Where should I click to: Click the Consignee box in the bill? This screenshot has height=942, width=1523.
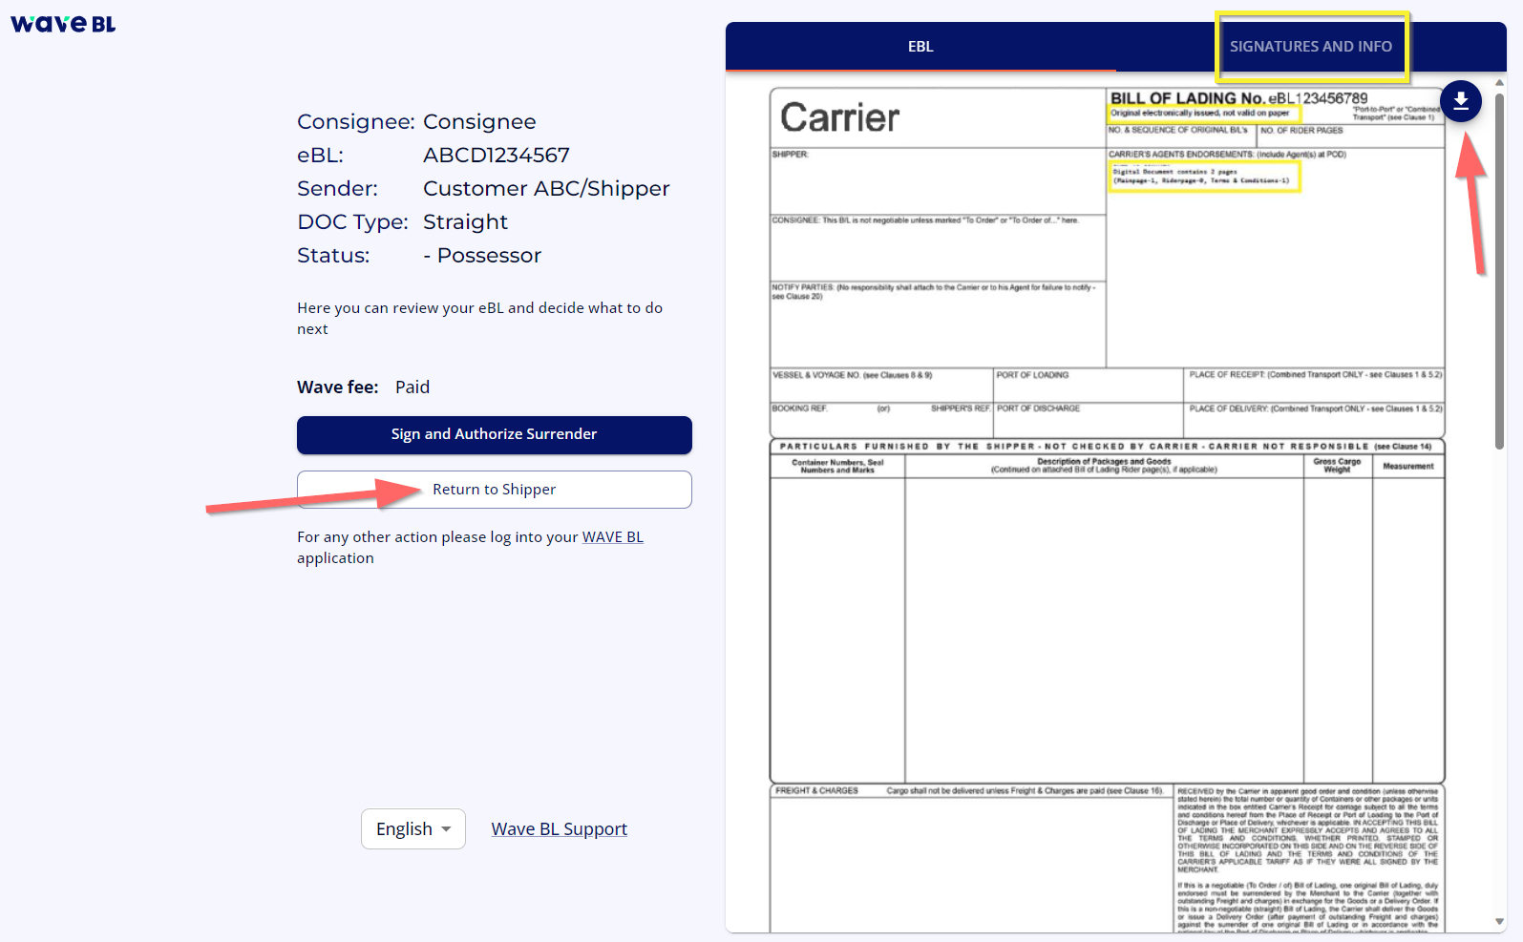point(937,248)
